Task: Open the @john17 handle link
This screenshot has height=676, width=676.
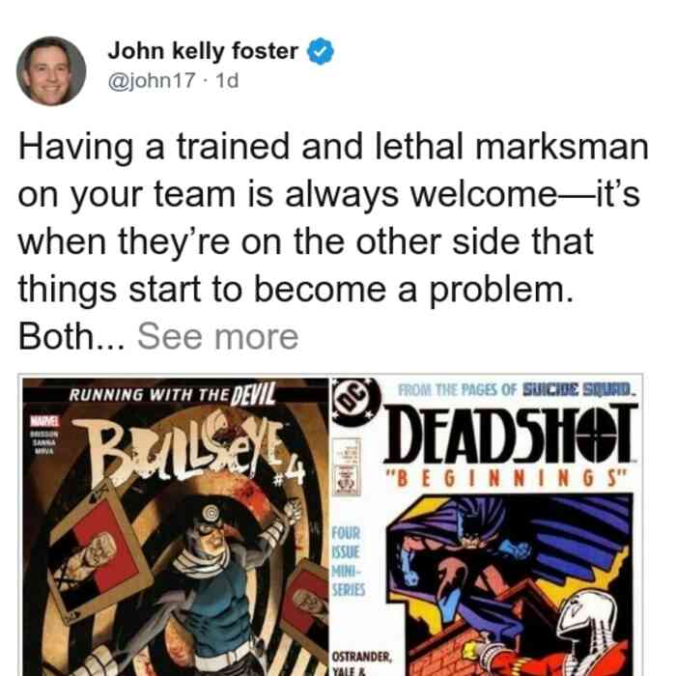Action: pos(152,80)
